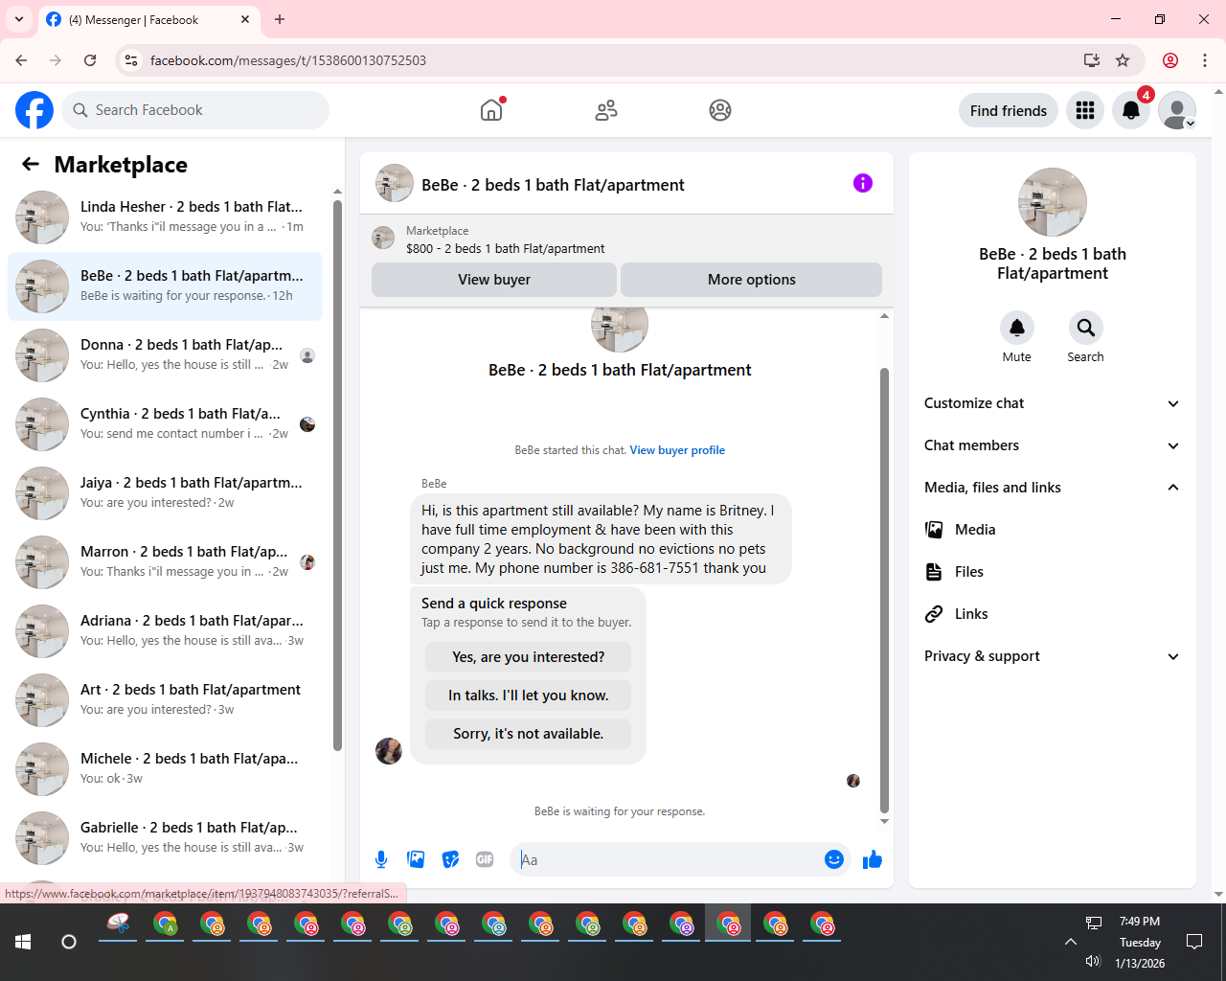
Task: Choose a GIF icon
Action: (485, 859)
